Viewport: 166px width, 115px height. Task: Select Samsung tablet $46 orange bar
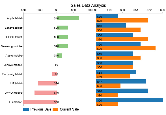click(x=113, y=76)
